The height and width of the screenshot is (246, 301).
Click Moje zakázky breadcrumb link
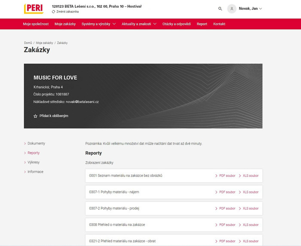point(44,43)
